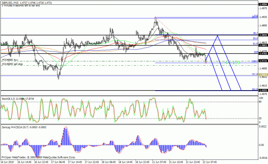Select the highlighted 1.4850 price level tag

coord(263,35)
